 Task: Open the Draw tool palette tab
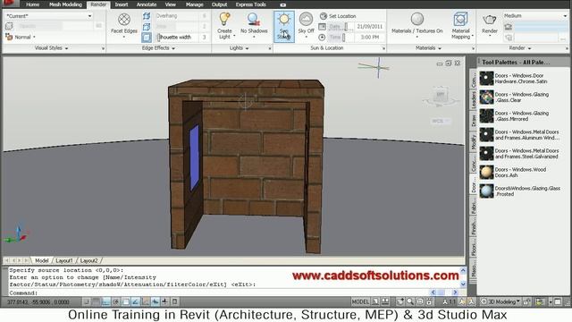tap(473, 121)
